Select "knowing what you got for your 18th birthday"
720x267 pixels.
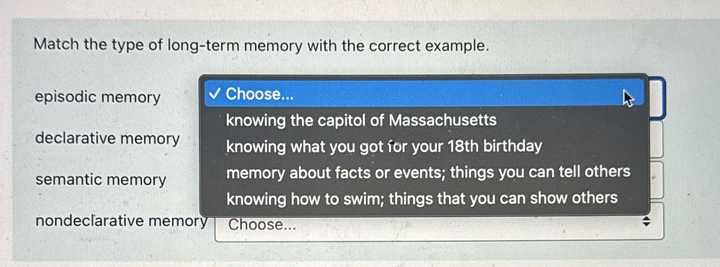[x=384, y=146]
